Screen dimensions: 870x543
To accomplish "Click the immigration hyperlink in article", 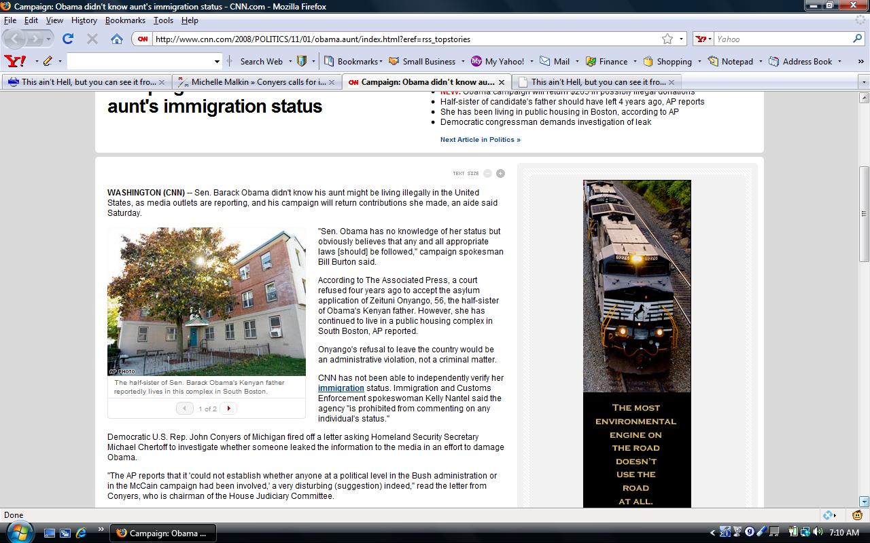I will [341, 388].
